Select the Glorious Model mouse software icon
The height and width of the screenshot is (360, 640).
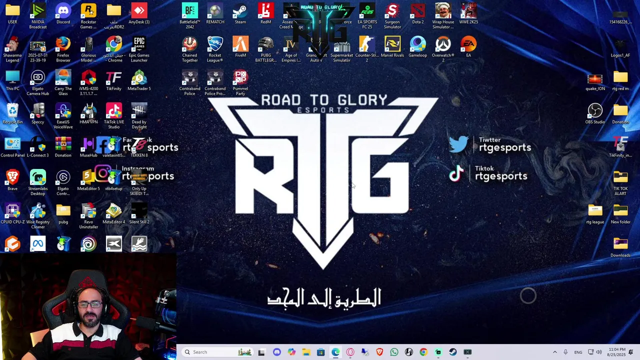pyautogui.click(x=88, y=49)
